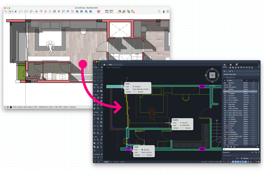Click the Rotate tool in AutoCAD Modify panel
Image resolution: width=264 pixels, height=173 pixels.
click(x=95, y=119)
